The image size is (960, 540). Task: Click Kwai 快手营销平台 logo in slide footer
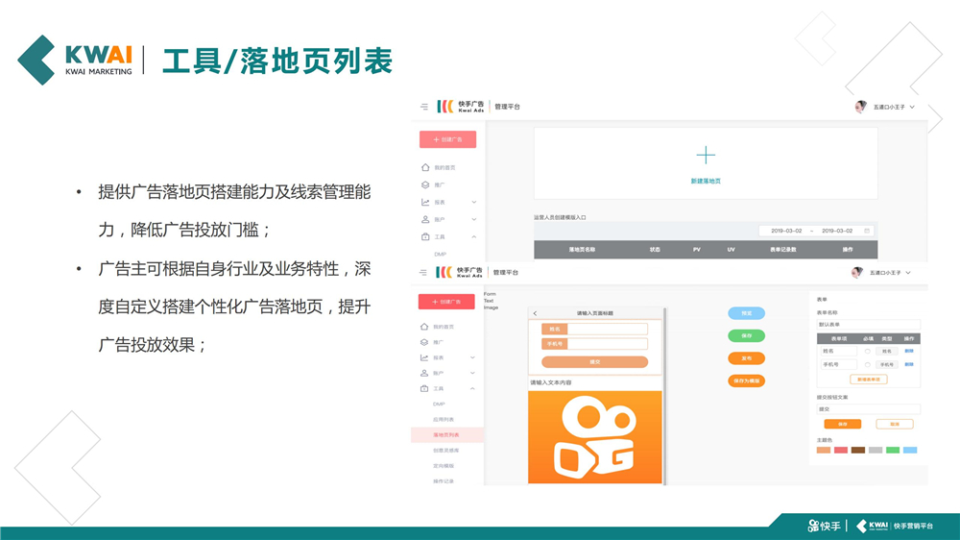pyautogui.click(x=895, y=526)
